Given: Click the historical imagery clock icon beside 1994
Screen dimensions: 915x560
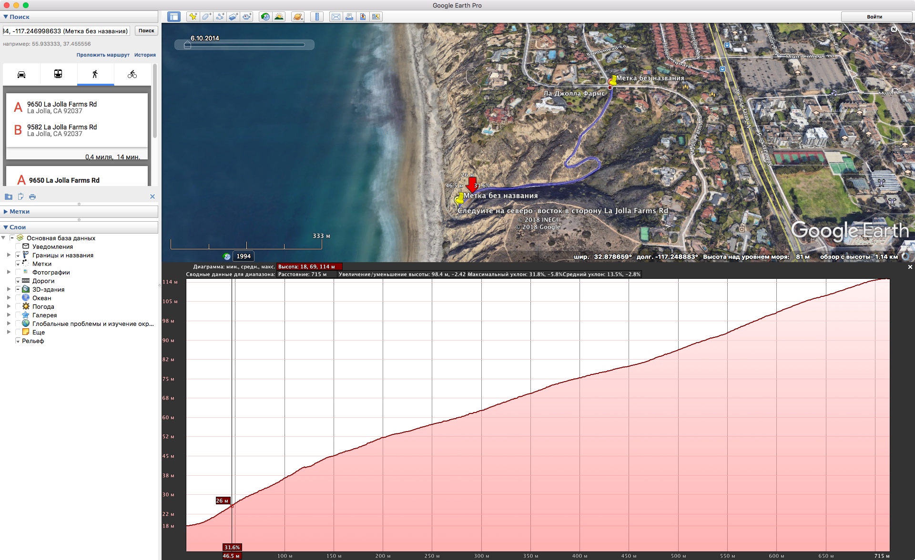Looking at the screenshot, I should click(x=227, y=256).
